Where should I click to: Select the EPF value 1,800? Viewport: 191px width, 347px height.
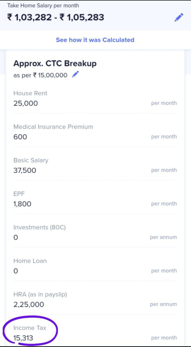(x=22, y=204)
